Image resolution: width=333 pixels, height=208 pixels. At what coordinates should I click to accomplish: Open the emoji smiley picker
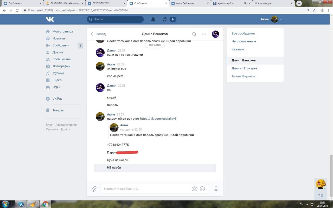point(202,189)
